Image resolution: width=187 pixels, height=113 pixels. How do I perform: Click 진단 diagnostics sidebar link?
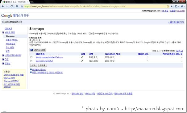pos(7,59)
